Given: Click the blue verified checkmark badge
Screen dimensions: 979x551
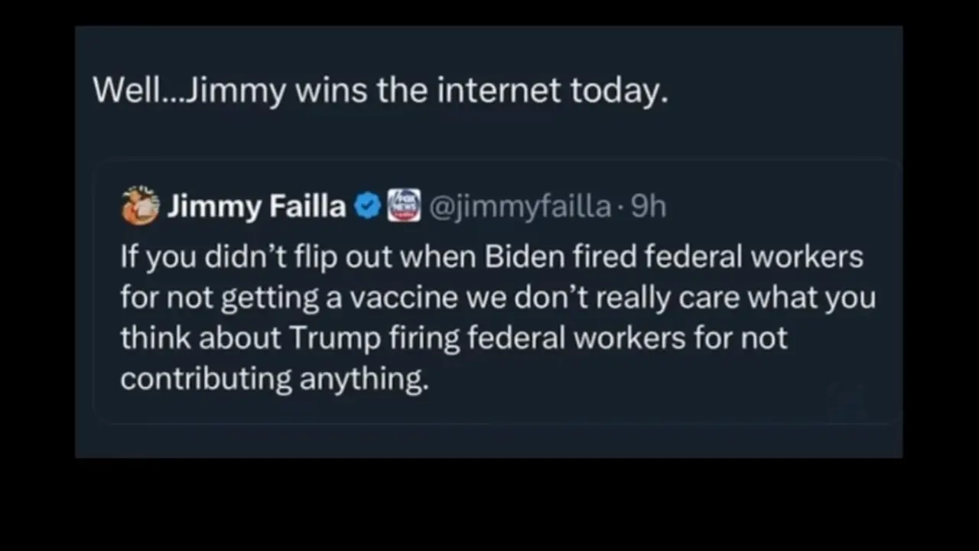Looking at the screenshot, I should [369, 207].
